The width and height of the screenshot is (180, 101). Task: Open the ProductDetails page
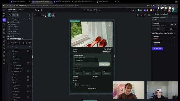coord(14,29)
